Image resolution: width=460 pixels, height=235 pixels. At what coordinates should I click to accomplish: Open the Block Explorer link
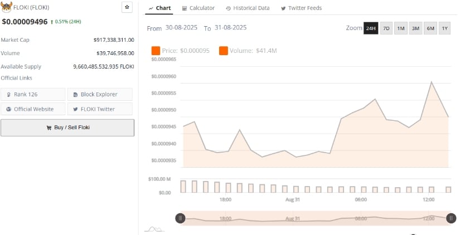click(100, 94)
